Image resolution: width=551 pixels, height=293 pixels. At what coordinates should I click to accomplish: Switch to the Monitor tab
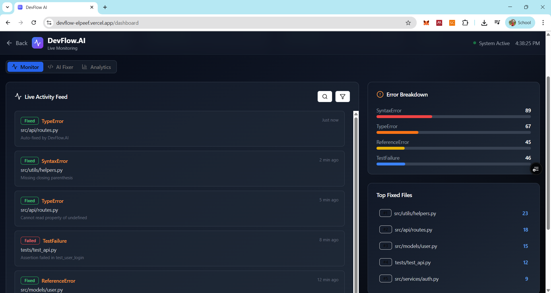[26, 67]
